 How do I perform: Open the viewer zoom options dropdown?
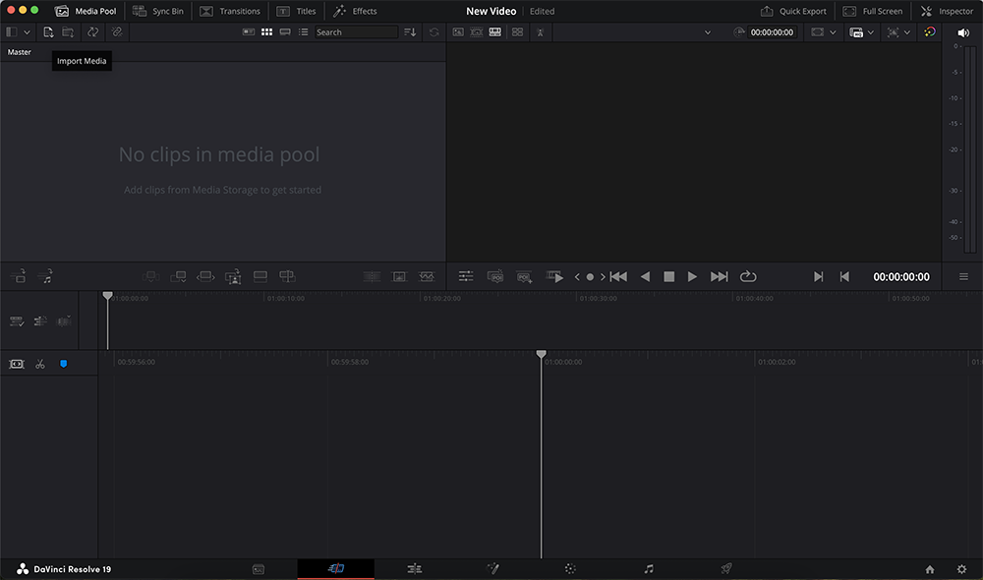pyautogui.click(x=834, y=31)
